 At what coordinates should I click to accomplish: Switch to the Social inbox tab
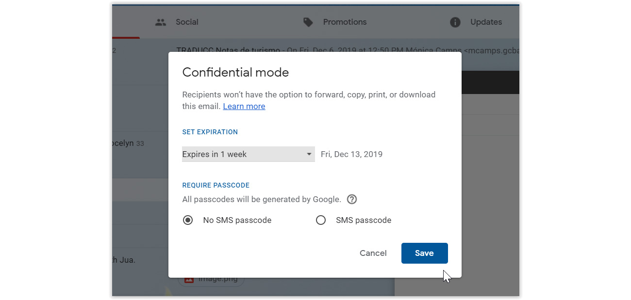pyautogui.click(x=177, y=22)
